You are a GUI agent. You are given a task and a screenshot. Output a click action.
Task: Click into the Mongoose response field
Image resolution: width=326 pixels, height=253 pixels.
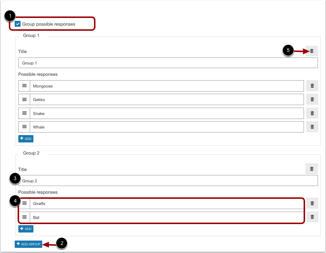pos(167,86)
